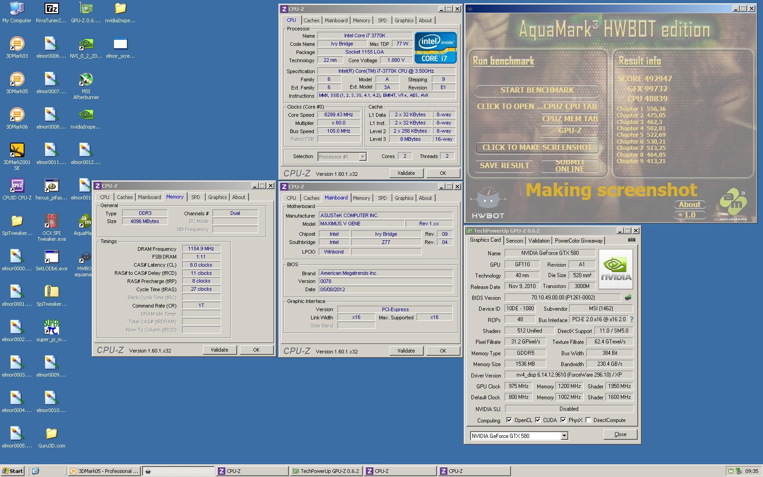The image size is (763, 477).
Task: Open nvidiaInspector folder icon at top
Action: pyautogui.click(x=120, y=12)
